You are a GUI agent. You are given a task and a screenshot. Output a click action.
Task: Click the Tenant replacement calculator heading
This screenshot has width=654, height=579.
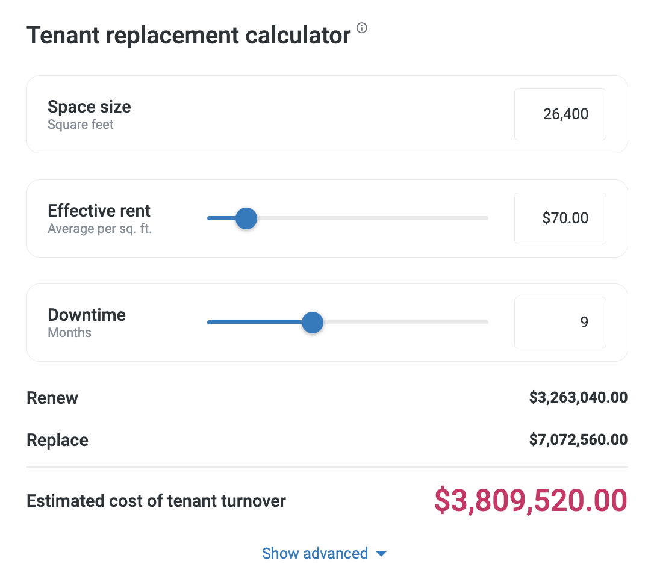pos(188,36)
